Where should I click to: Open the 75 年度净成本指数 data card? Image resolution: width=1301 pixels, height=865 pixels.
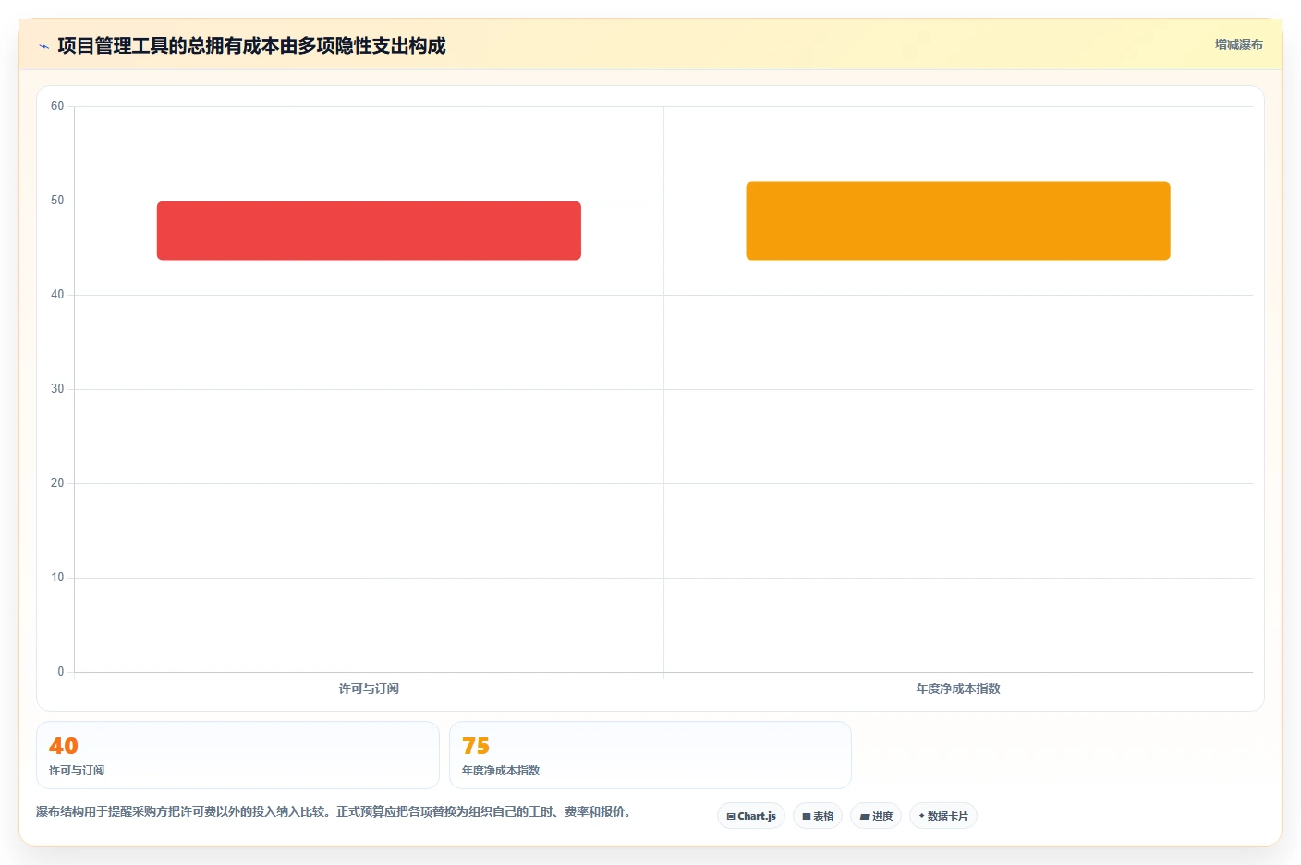tap(650, 755)
